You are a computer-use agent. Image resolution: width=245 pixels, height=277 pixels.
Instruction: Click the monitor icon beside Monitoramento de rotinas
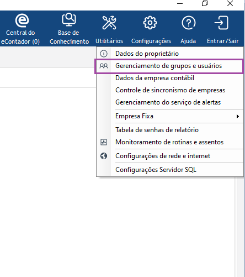[104, 142]
